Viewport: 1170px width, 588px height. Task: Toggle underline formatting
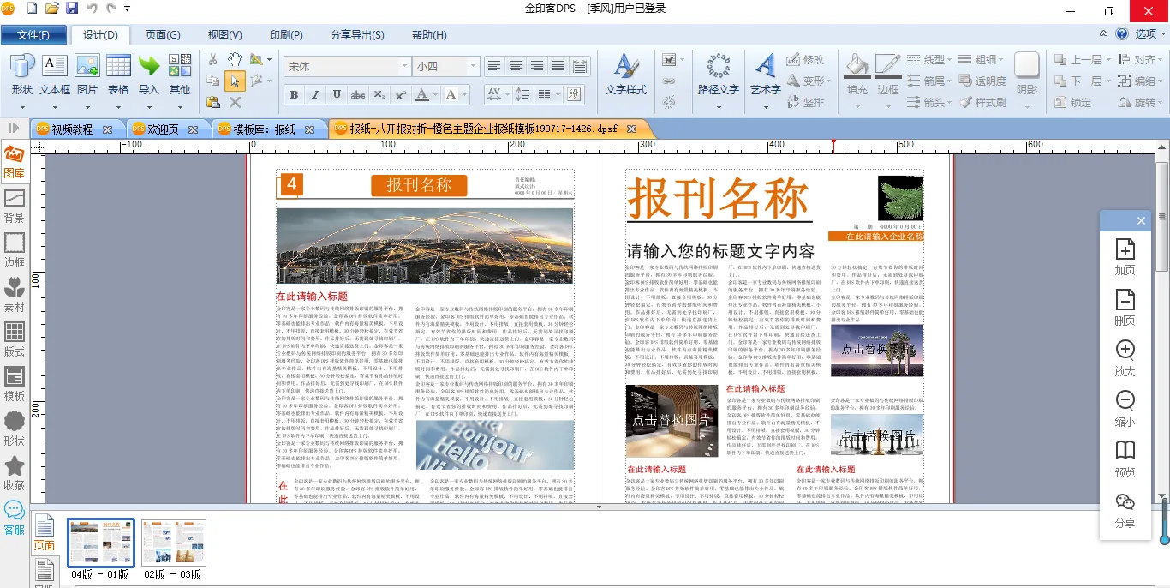337,94
